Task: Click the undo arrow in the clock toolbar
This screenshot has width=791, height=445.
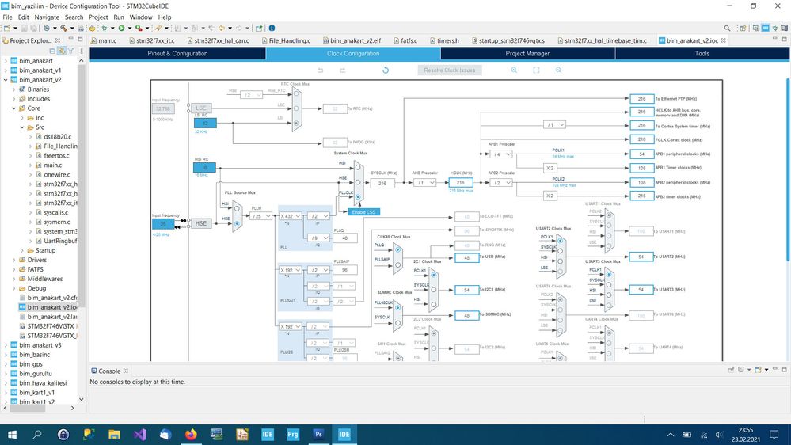Action: pyautogui.click(x=321, y=70)
